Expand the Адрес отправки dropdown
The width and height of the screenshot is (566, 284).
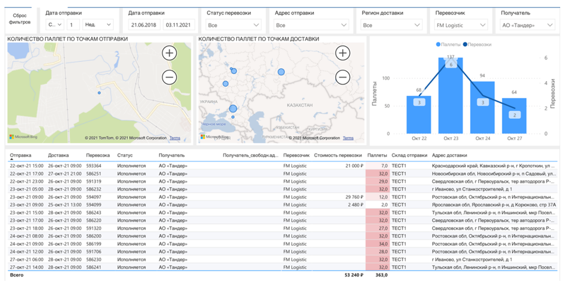(x=311, y=25)
